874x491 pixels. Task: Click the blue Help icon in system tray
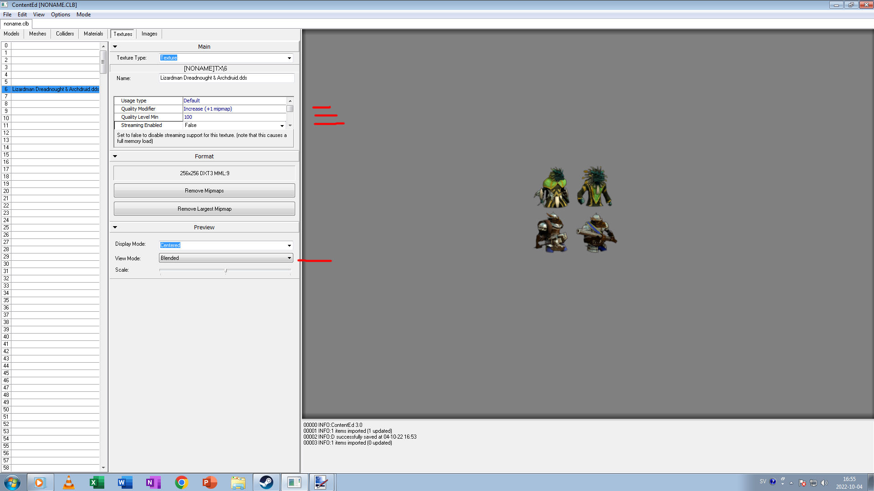[773, 482]
